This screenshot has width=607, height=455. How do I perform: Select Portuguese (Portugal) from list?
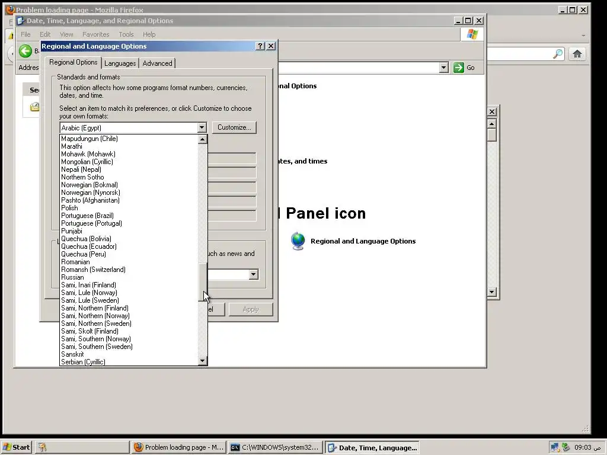[x=129, y=223]
